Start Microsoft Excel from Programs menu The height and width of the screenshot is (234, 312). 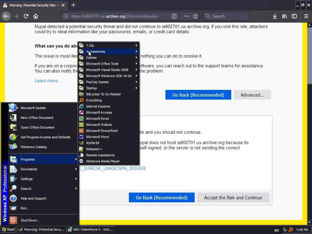(109, 119)
